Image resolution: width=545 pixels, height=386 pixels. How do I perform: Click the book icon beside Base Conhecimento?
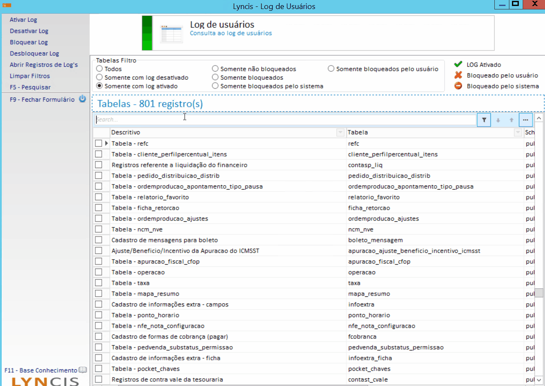83,370
